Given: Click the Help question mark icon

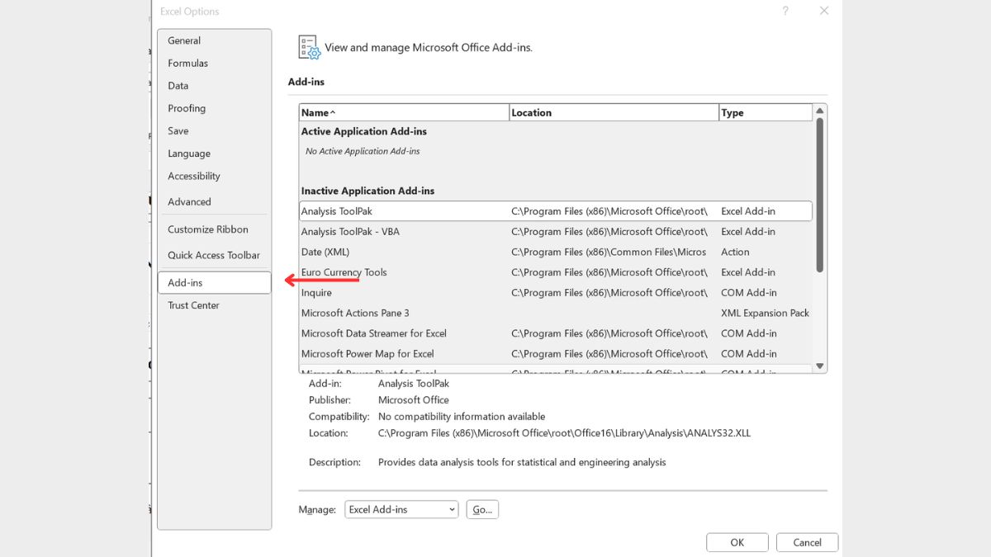Looking at the screenshot, I should 785,11.
